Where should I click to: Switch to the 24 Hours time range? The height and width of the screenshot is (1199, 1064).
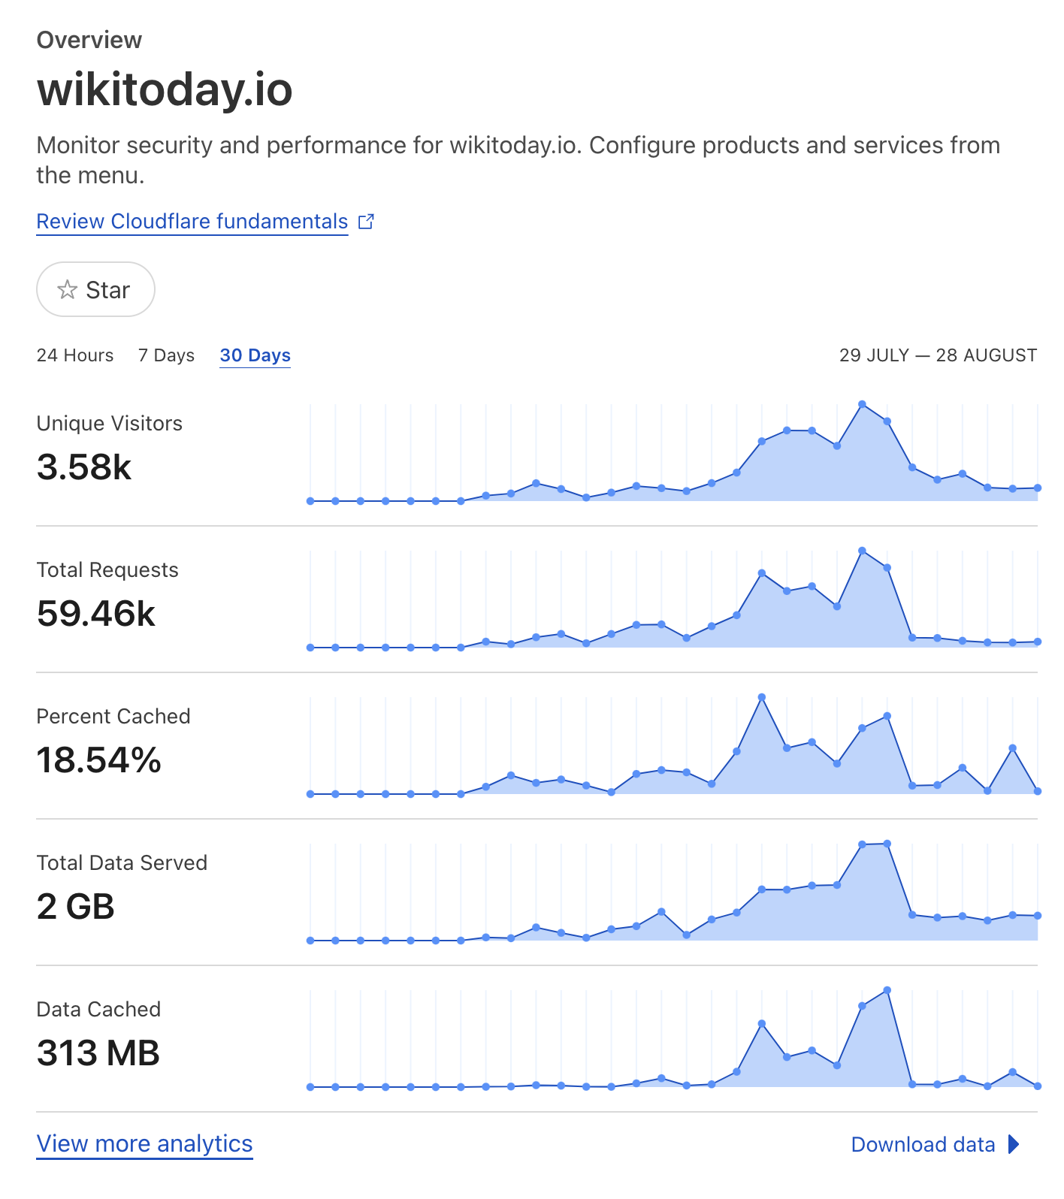[x=75, y=355]
